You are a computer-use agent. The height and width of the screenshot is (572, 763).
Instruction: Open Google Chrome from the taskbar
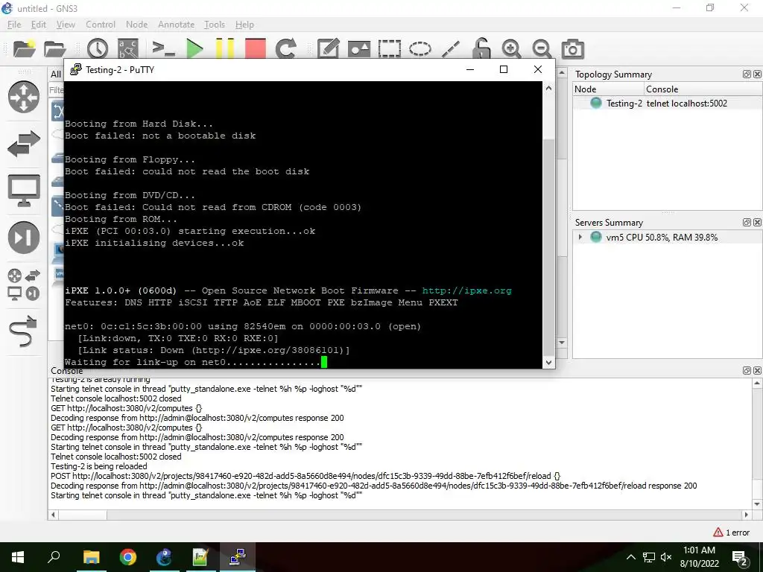(128, 557)
